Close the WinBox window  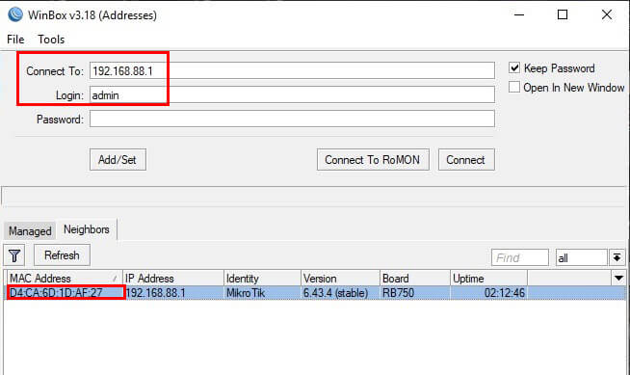click(607, 14)
